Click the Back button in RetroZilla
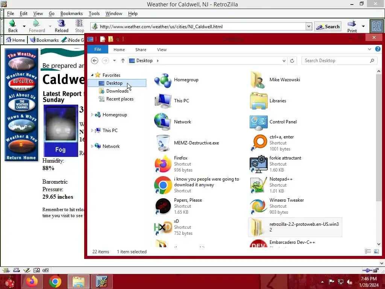The height and width of the screenshot is (289, 385). pyautogui.click(x=13, y=26)
